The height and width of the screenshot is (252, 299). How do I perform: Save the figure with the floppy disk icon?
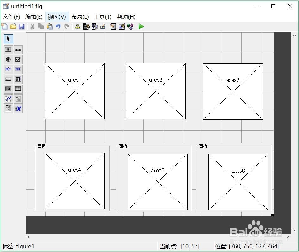coord(22,27)
